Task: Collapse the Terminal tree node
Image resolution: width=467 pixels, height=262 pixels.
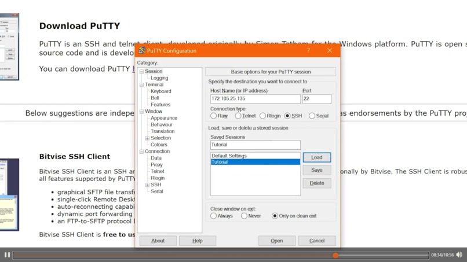Action: tap(141, 85)
